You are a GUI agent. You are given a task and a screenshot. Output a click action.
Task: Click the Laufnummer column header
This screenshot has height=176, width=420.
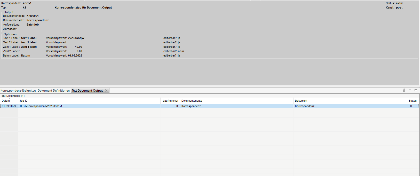tap(170, 101)
